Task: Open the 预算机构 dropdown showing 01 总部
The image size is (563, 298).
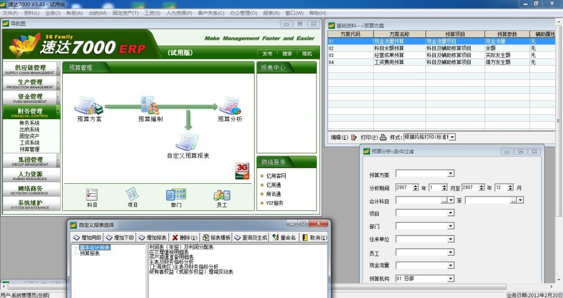Action: click(x=451, y=279)
